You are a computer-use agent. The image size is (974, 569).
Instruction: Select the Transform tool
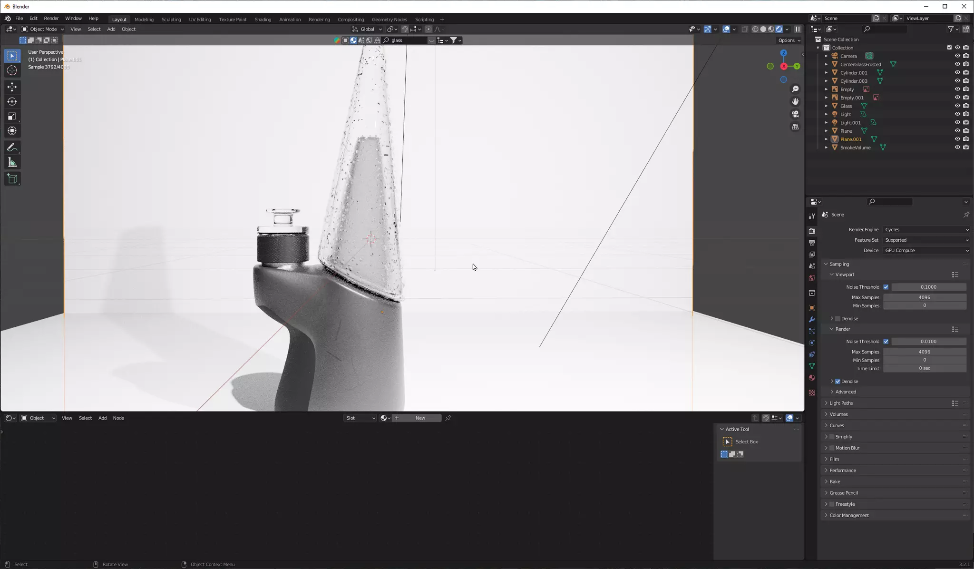point(12,131)
